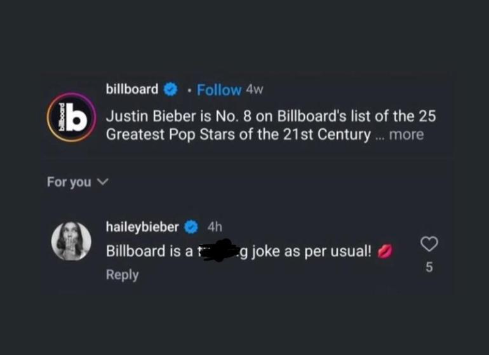
Task: Follow the billboard account
Action: [219, 90]
